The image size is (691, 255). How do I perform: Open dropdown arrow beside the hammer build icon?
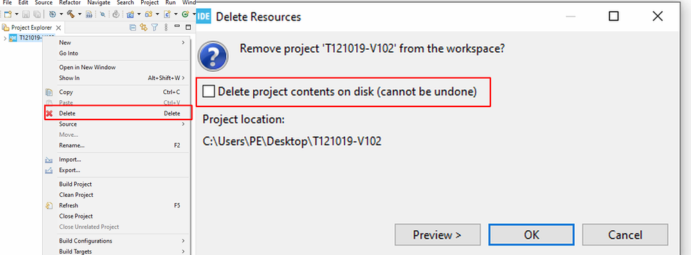80,14
